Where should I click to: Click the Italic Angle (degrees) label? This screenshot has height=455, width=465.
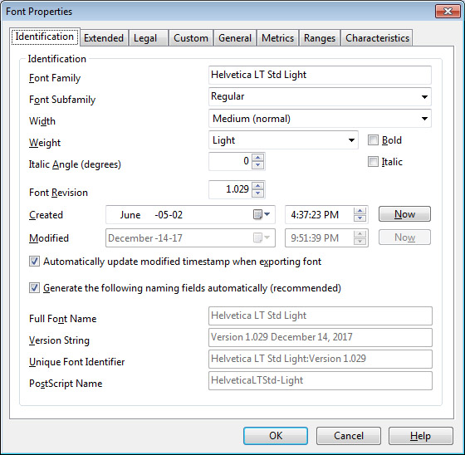75,164
